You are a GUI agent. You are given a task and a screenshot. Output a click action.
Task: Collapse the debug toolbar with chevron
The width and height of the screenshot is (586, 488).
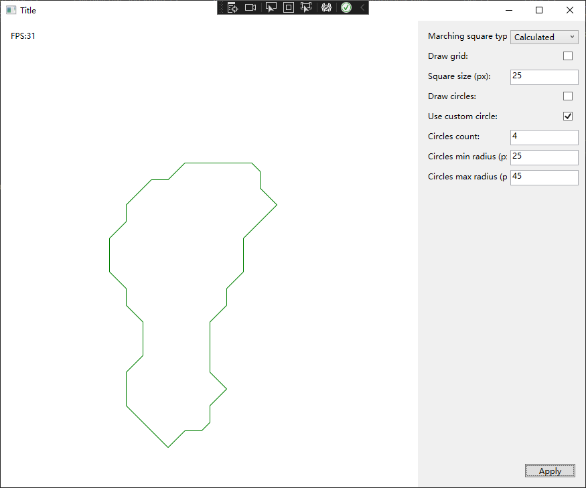tap(362, 7)
